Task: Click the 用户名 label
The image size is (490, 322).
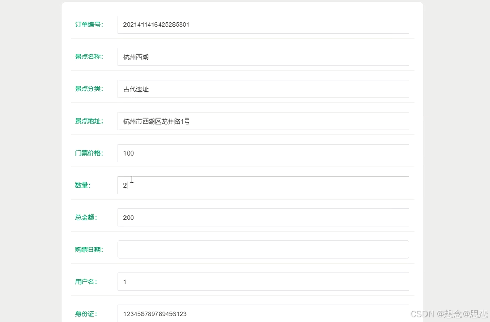Action: [86, 282]
